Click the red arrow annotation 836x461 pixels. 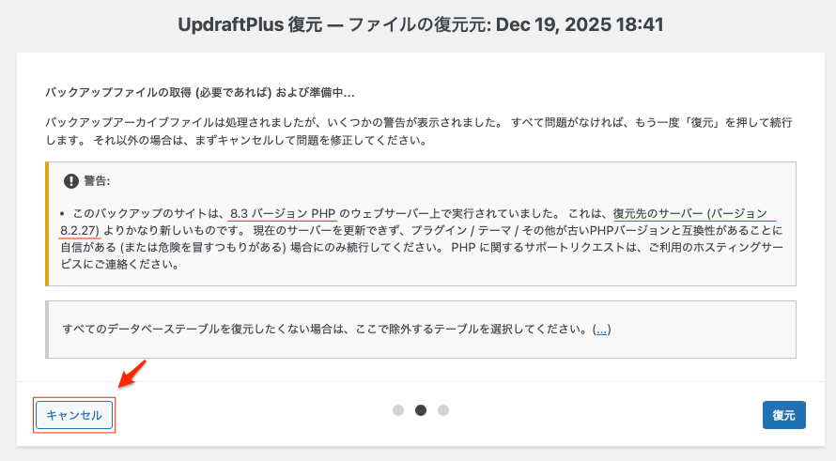(x=133, y=375)
